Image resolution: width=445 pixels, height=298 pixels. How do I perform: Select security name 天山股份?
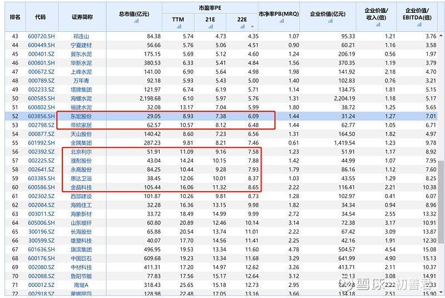[81, 134]
